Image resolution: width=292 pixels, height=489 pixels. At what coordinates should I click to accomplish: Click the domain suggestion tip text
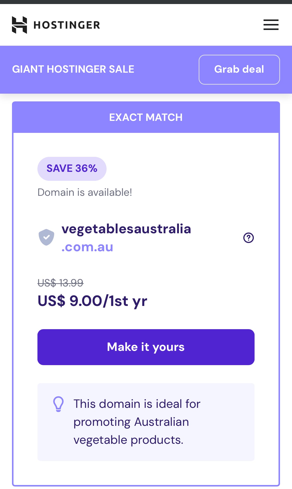tap(137, 422)
